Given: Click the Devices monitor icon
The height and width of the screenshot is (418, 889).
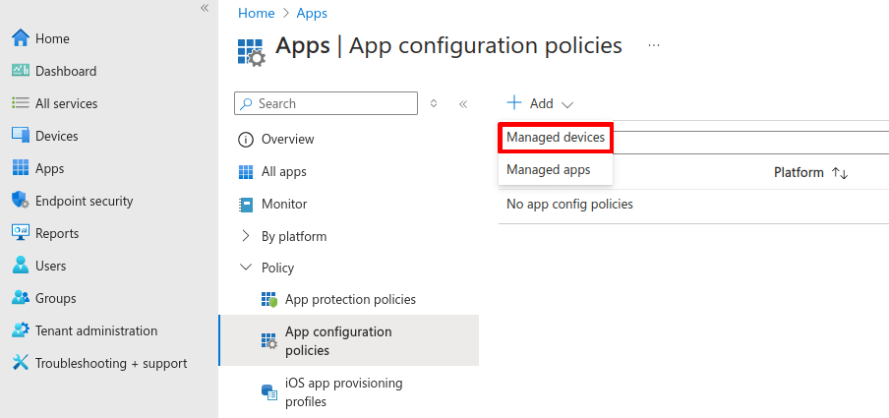Looking at the screenshot, I should [x=21, y=136].
